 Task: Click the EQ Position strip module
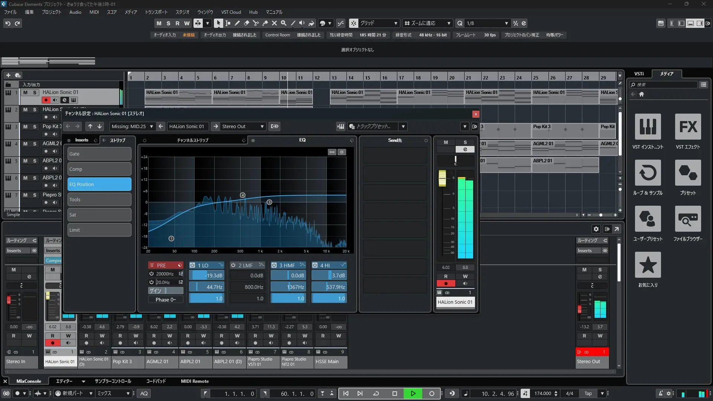(x=99, y=184)
